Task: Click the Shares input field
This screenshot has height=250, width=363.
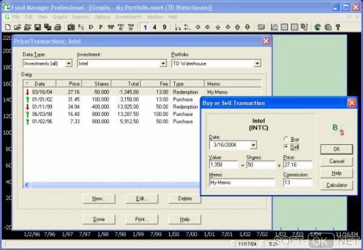Action: click(x=261, y=165)
